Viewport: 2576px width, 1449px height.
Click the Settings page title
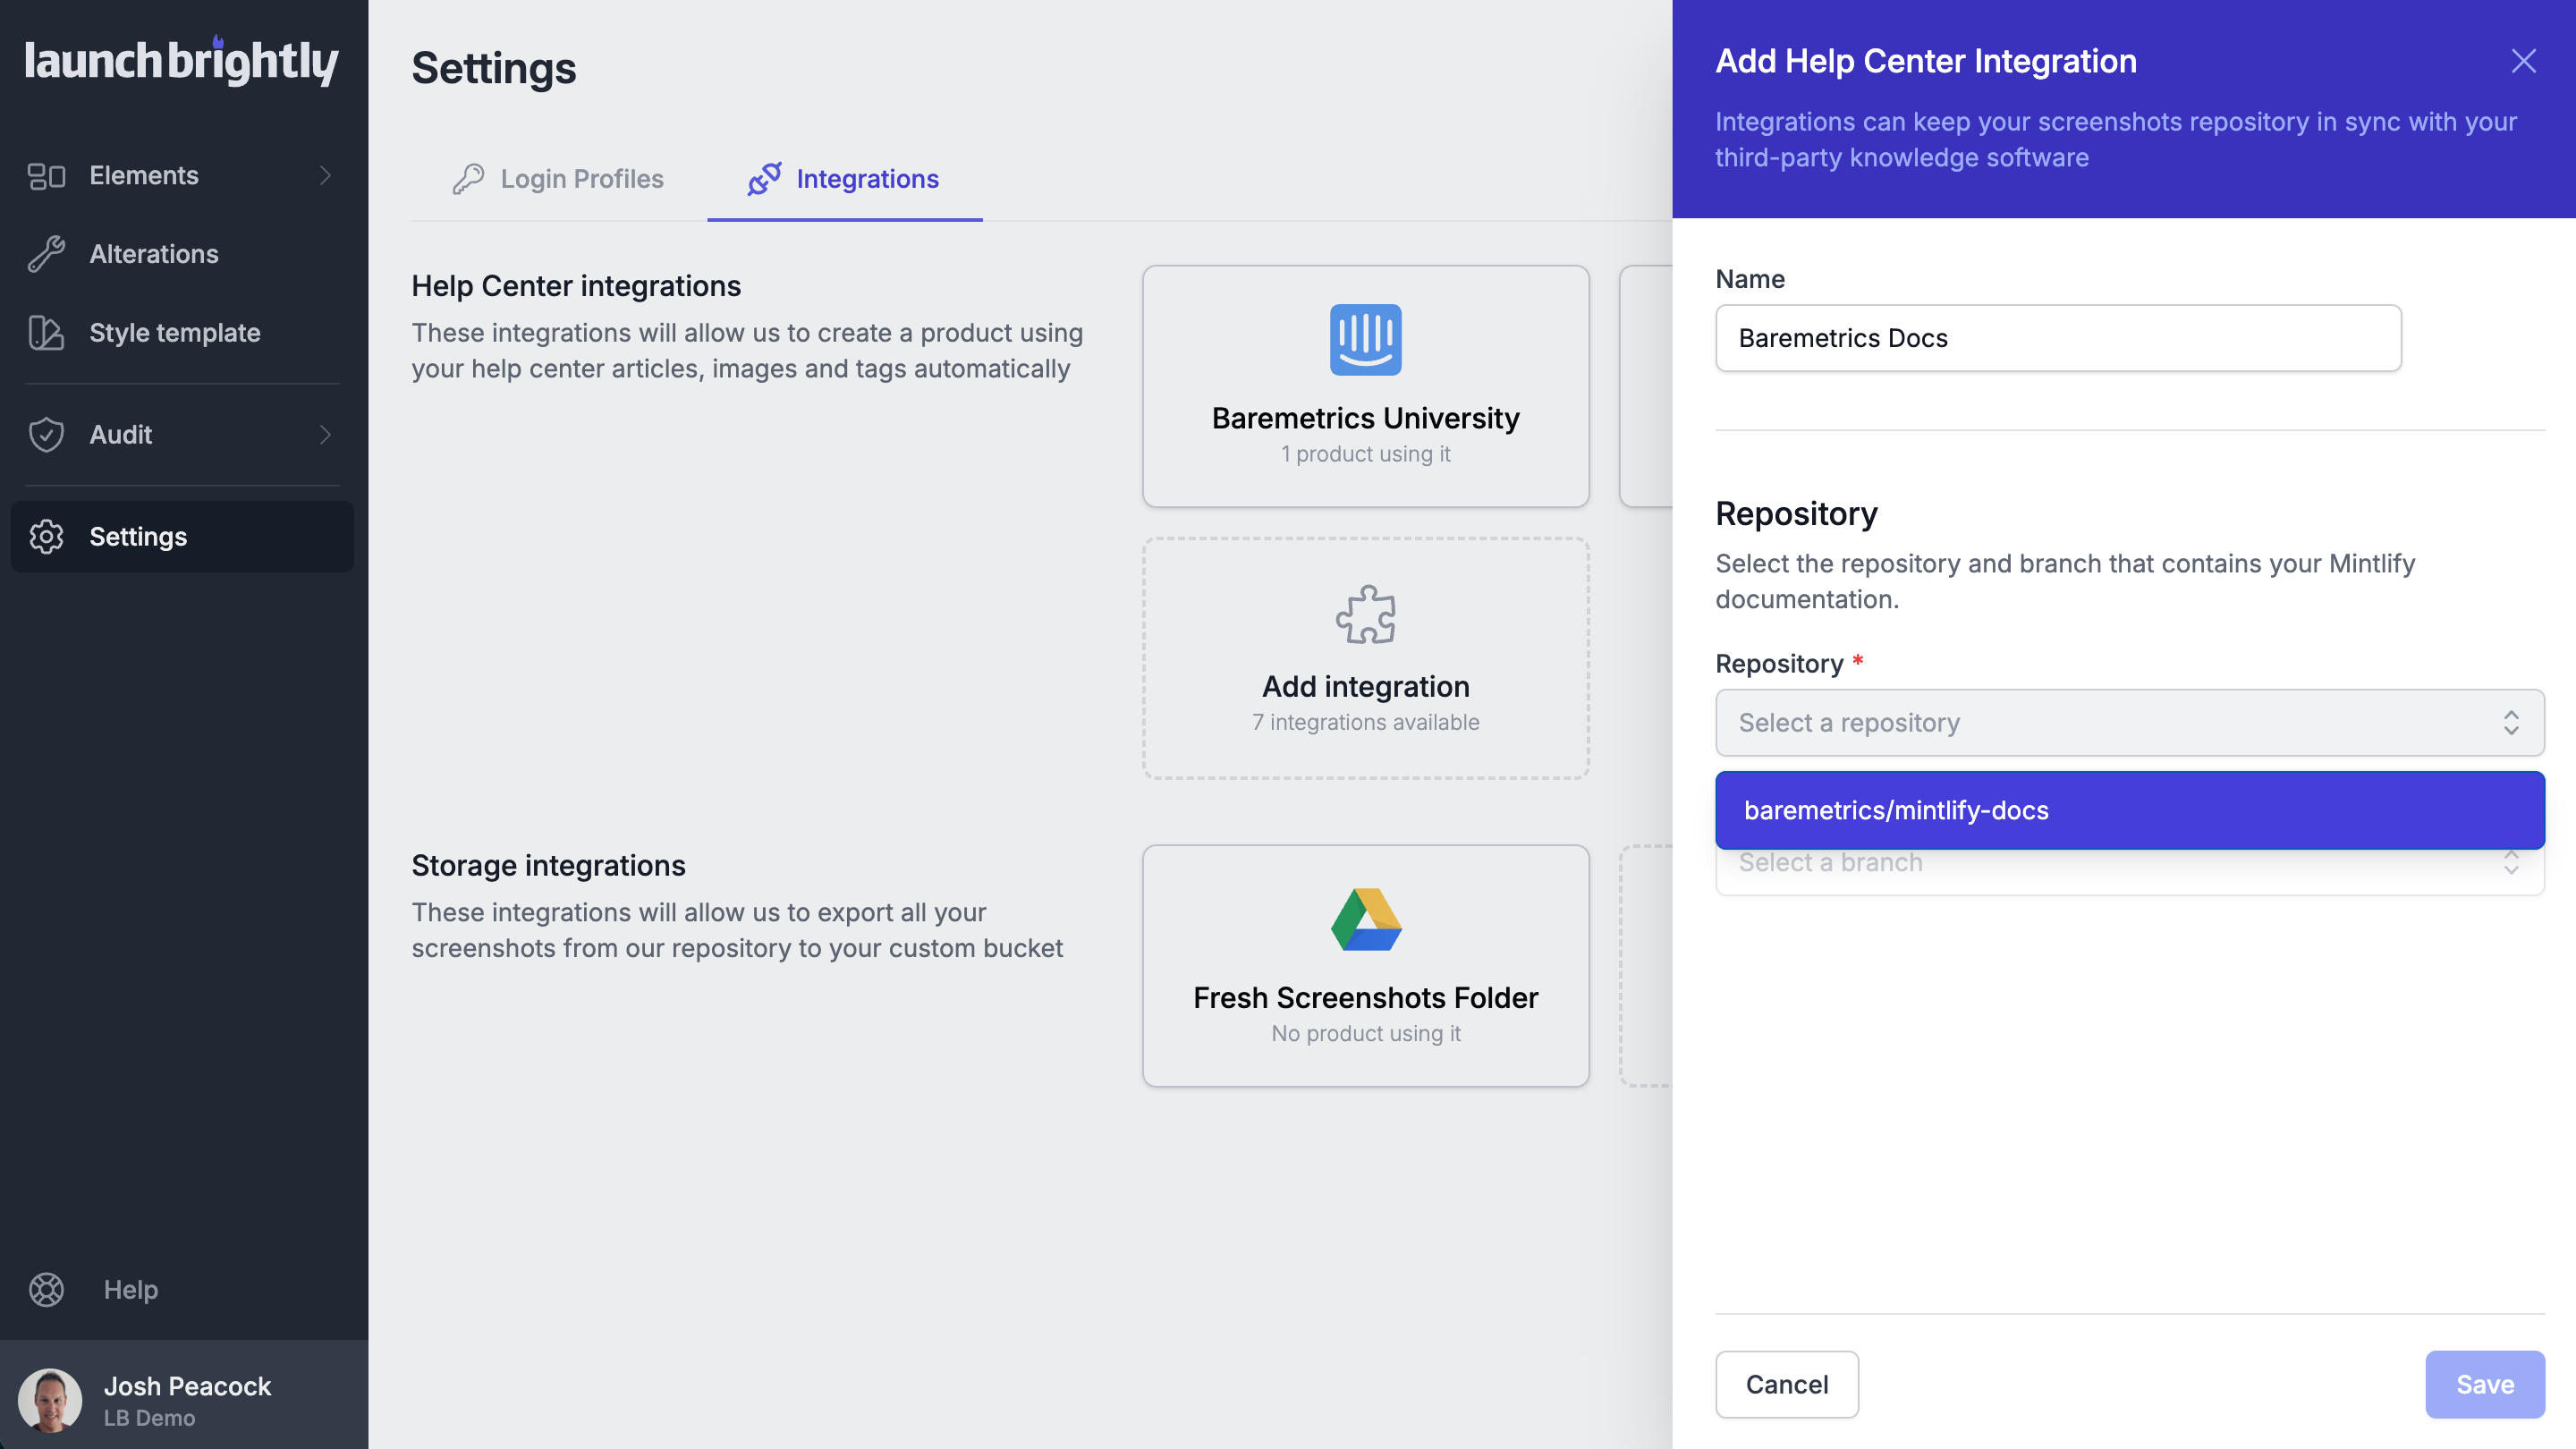494,68
